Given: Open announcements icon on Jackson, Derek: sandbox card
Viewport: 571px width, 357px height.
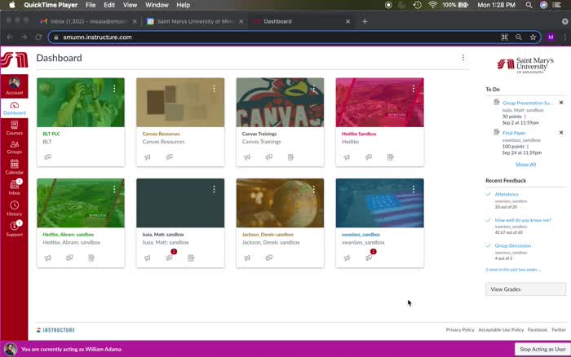Looking at the screenshot, I should pyautogui.click(x=247, y=258).
